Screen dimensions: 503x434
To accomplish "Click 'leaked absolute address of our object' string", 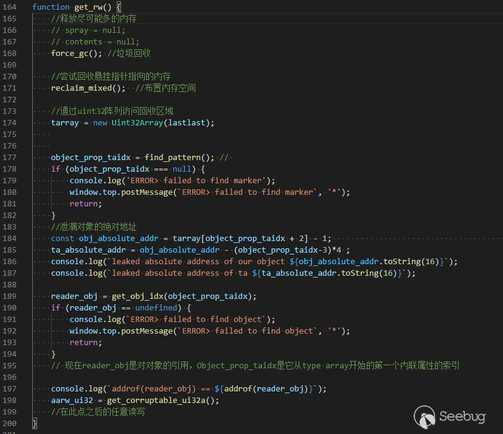I will pyautogui.click(x=198, y=261).
